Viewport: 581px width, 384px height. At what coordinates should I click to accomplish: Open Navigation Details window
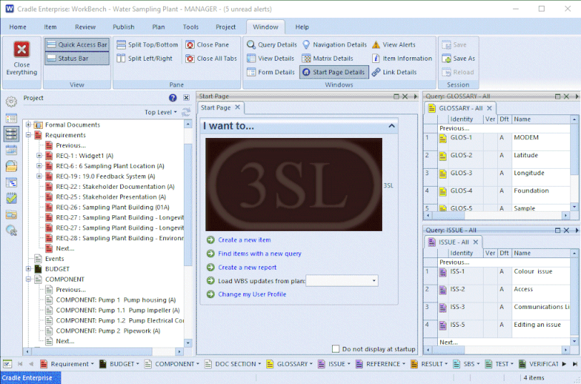(334, 45)
